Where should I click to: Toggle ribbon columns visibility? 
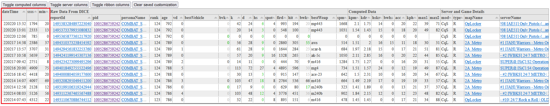click(x=110, y=5)
